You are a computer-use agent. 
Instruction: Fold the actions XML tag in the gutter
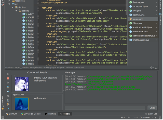pos(38,8)
